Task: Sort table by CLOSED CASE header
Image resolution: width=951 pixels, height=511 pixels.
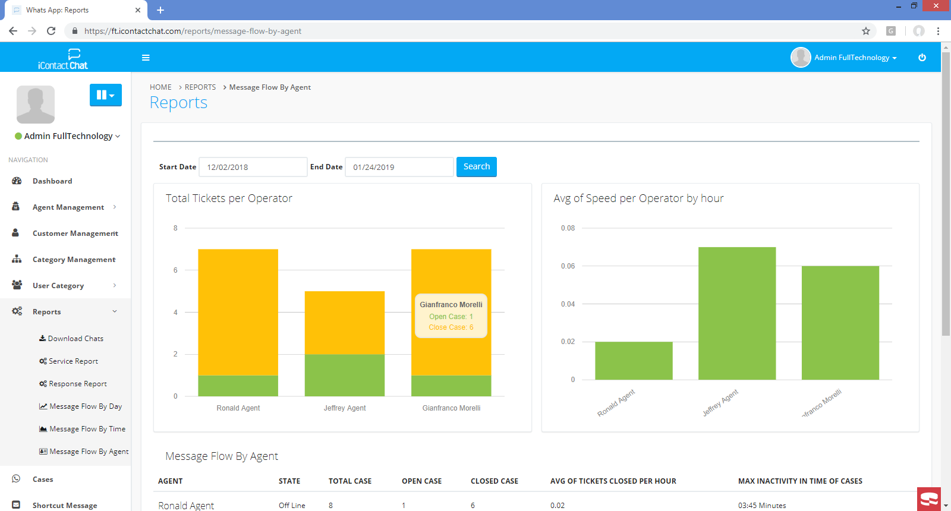Action: [x=495, y=481]
